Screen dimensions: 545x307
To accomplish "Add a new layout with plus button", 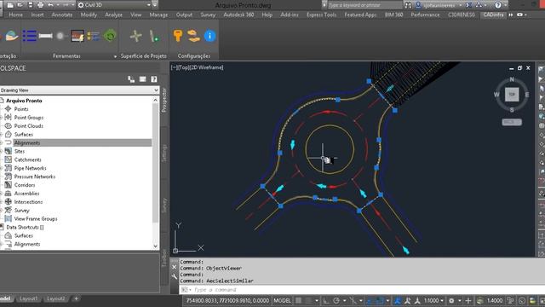I will (76, 298).
